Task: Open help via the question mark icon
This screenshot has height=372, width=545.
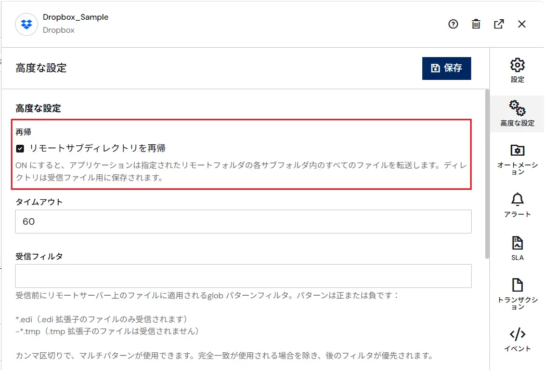Action: pyautogui.click(x=453, y=24)
